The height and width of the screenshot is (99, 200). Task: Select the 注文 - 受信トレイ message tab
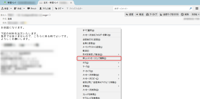(54, 3)
